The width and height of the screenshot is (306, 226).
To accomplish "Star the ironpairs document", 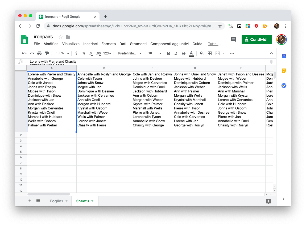I will pos(61,37).
